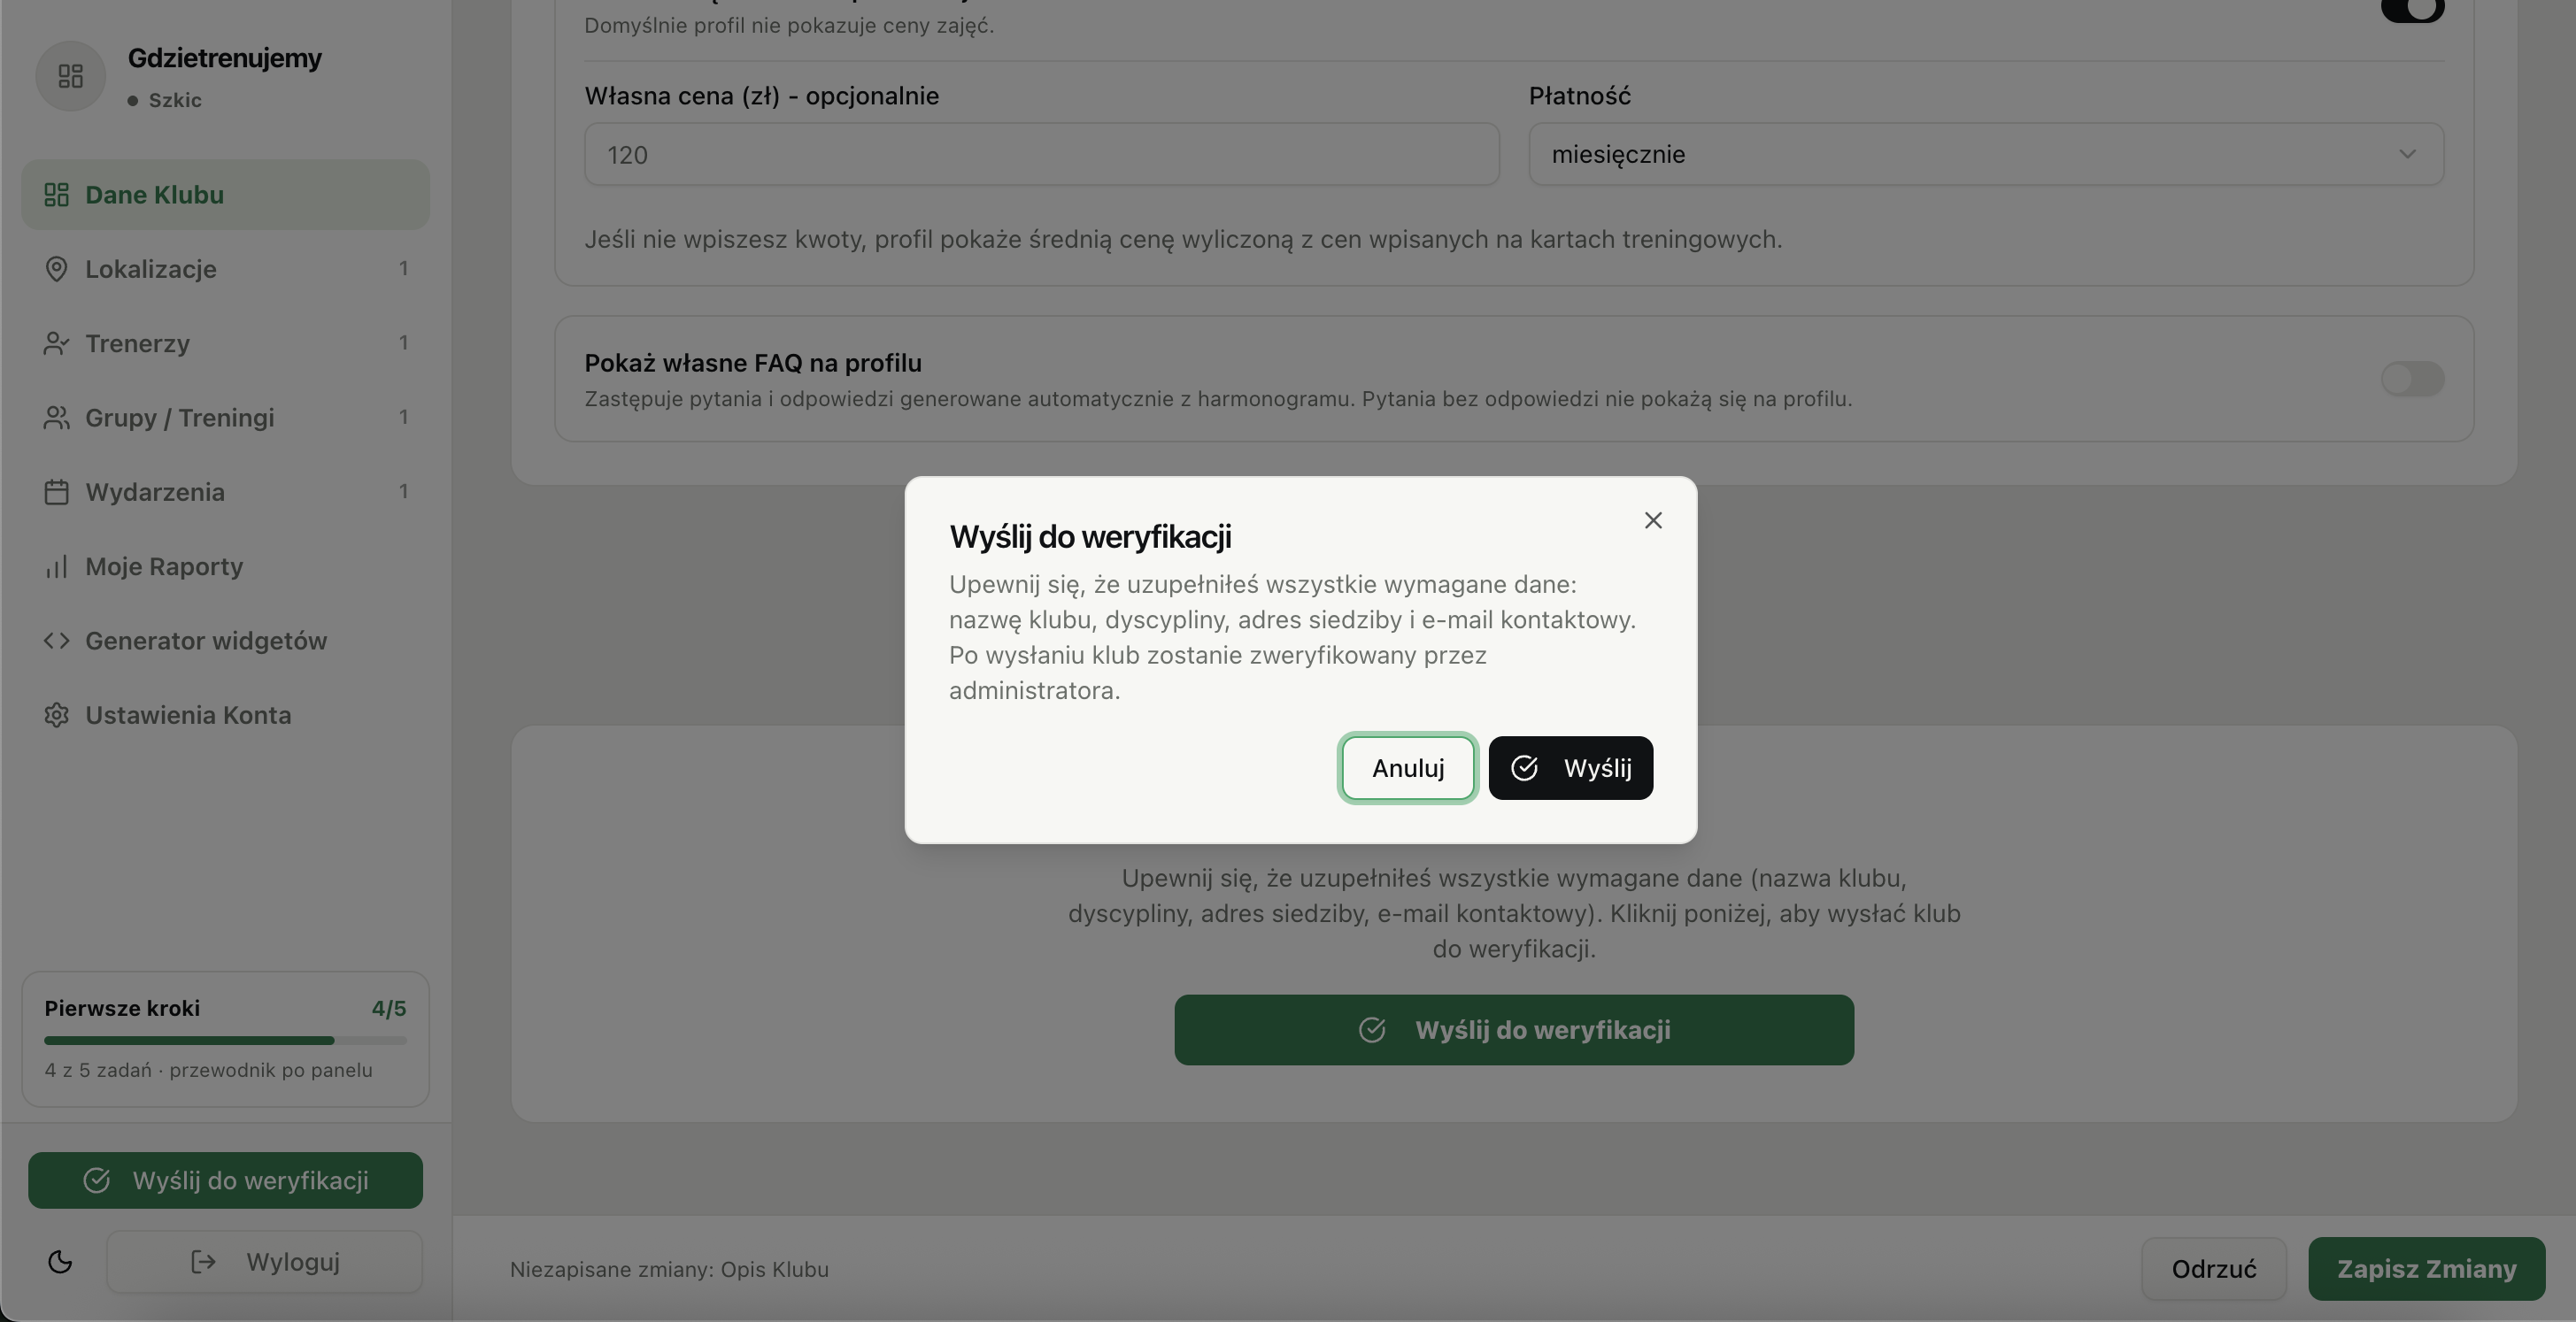This screenshot has height=1322, width=2576.
Task: Click the main panel Wyślij do weryfikacji button
Action: pos(1514,1029)
